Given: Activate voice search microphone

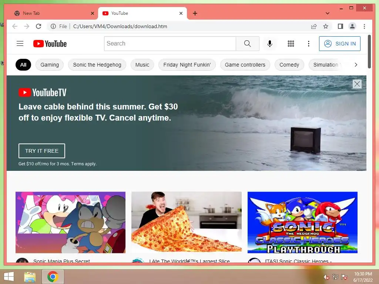Looking at the screenshot, I should [x=270, y=44].
